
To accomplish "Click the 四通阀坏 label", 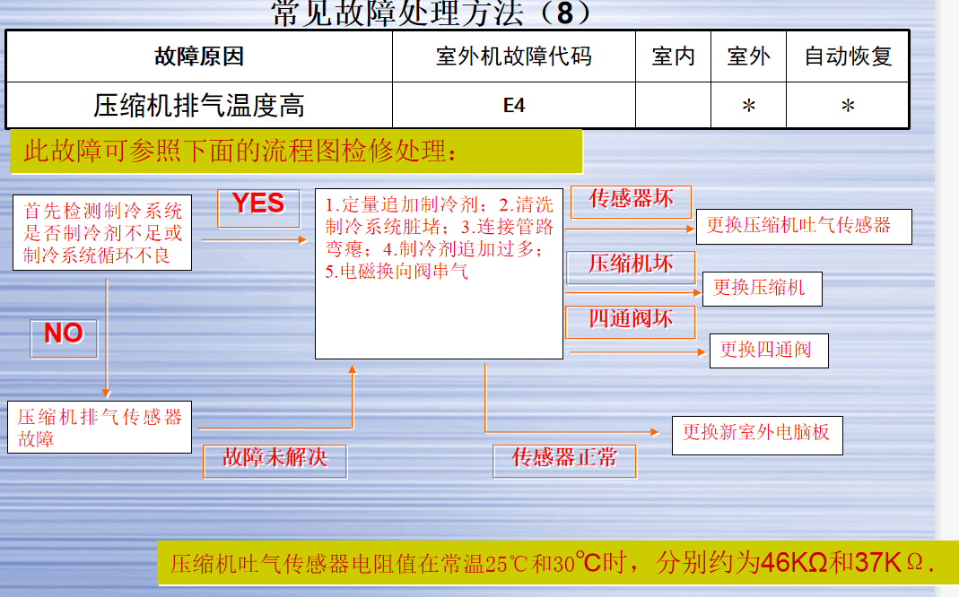I will click(631, 322).
